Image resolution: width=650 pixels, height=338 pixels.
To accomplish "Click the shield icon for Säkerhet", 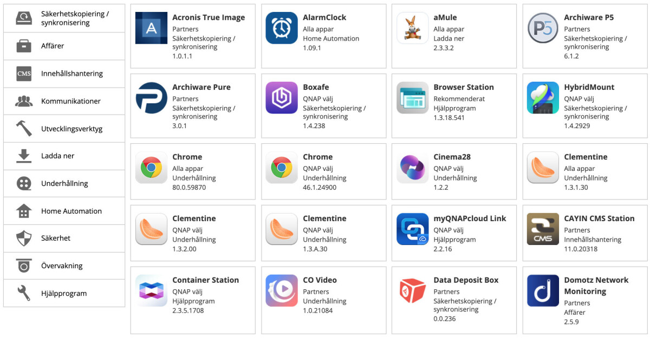I will [24, 238].
